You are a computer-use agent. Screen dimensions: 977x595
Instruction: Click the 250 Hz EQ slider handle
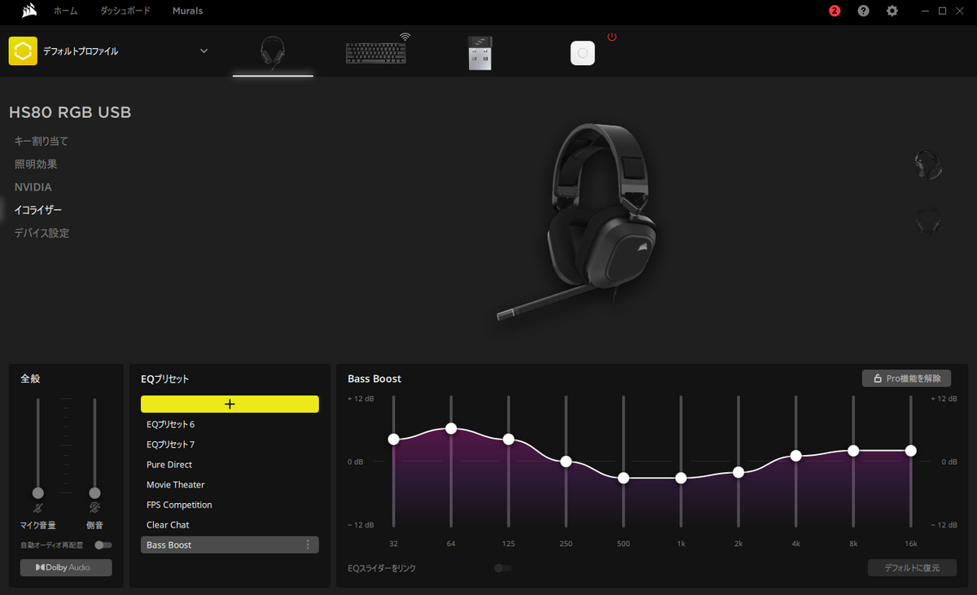coord(566,462)
